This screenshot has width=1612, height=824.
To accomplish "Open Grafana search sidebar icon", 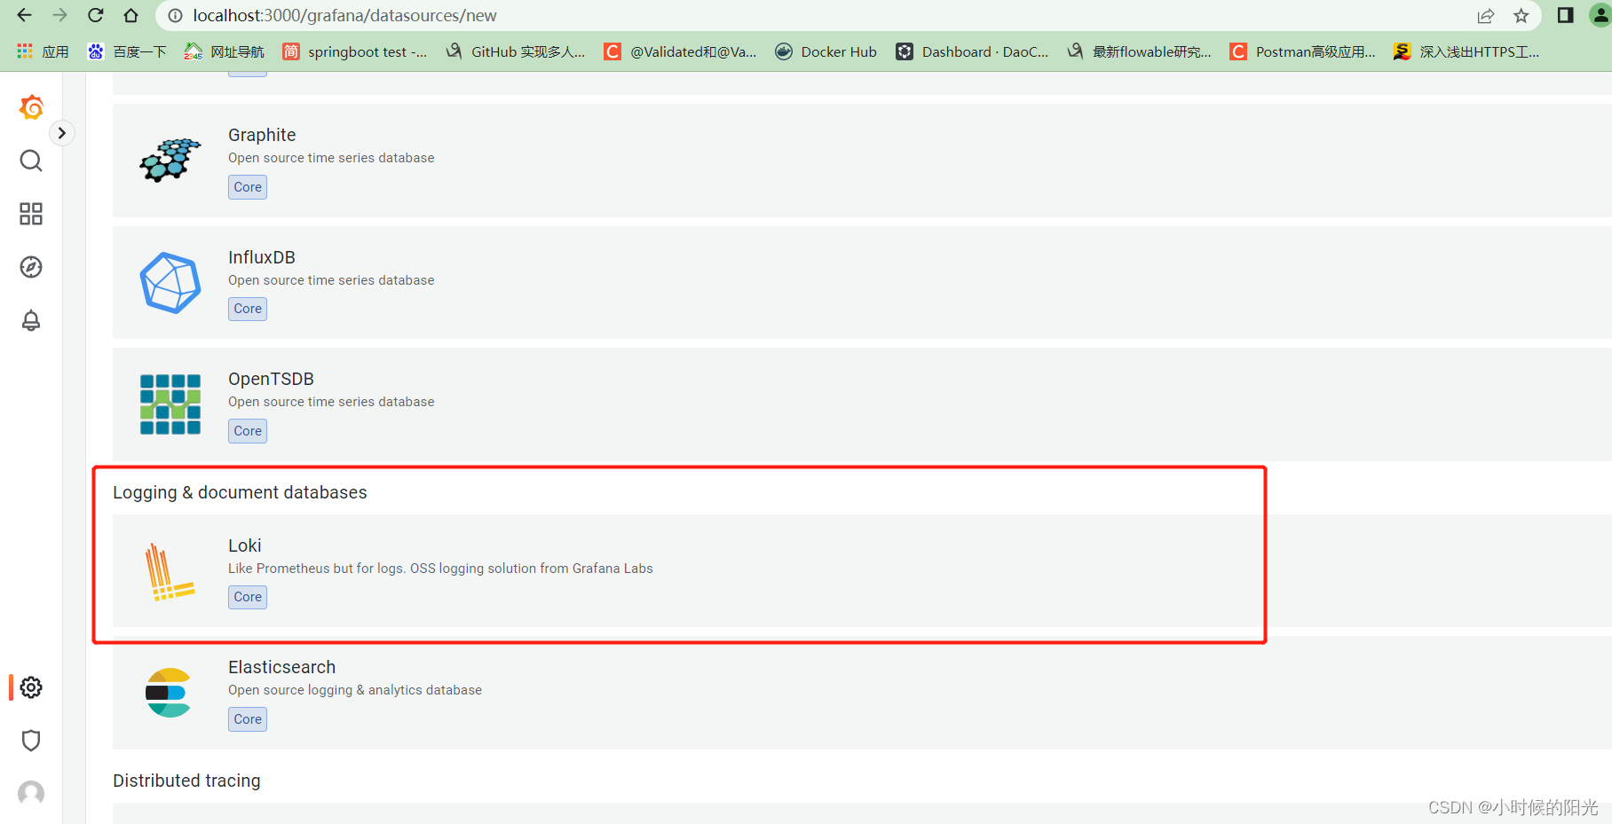I will 30,161.
